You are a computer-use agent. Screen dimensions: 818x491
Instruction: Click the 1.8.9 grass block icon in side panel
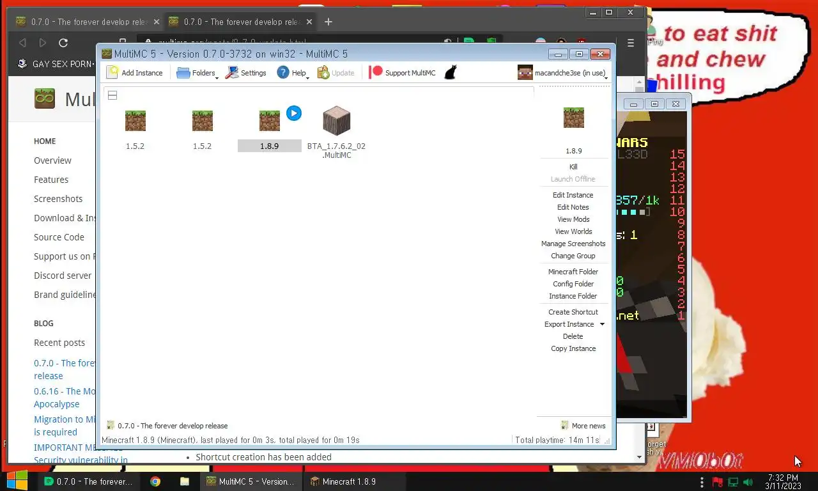[x=574, y=118]
